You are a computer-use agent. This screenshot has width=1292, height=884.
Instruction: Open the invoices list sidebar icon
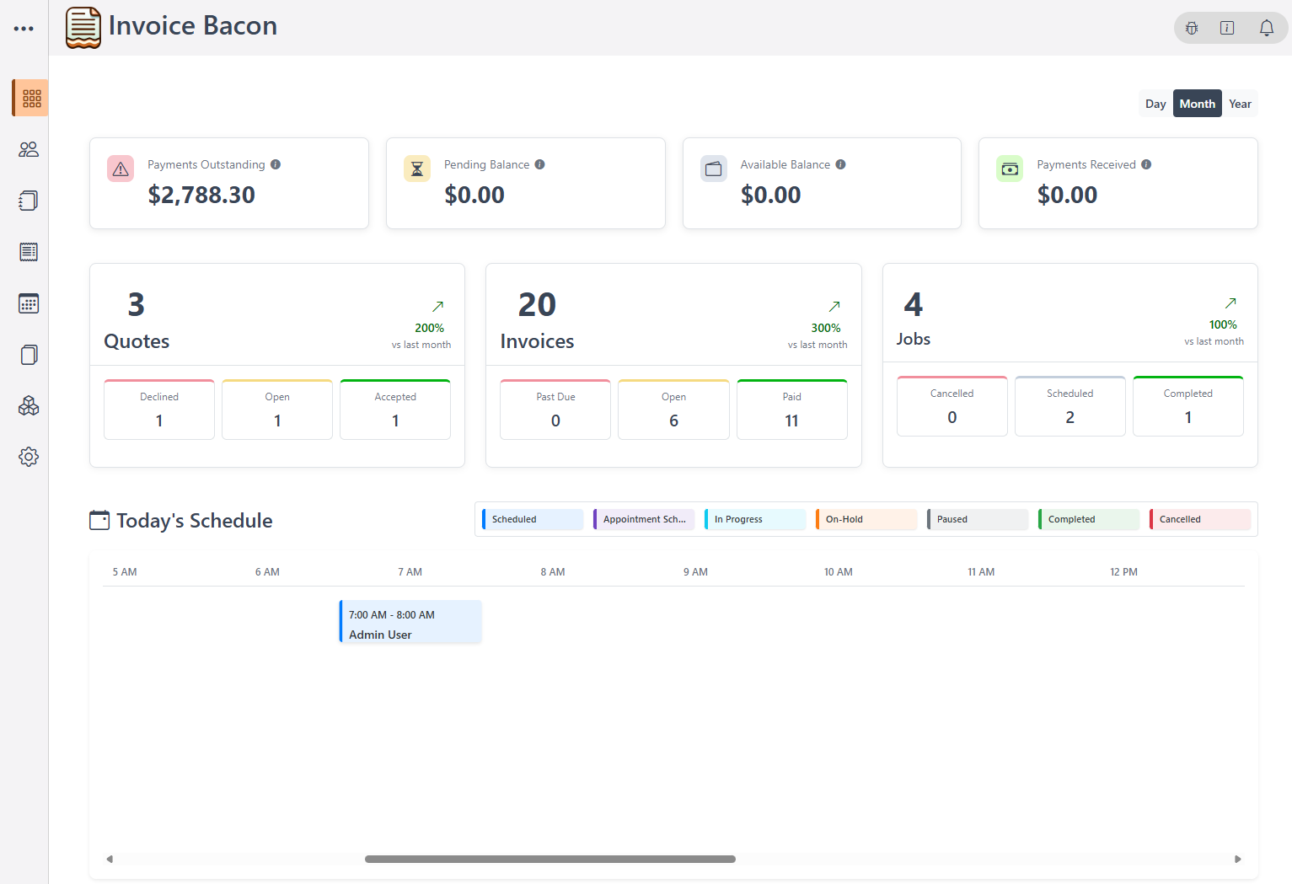click(x=29, y=252)
